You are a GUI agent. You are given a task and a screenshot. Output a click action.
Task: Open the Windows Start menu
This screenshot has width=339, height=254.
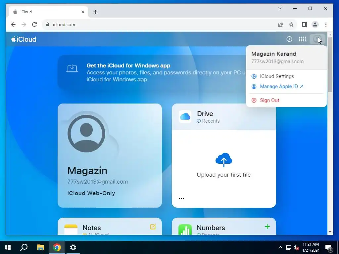click(x=8, y=247)
